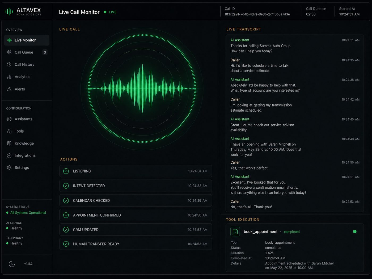Click the green dot on book_appointment card

click(354, 232)
